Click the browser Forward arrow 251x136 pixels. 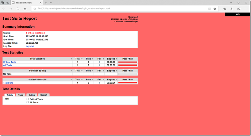(x=11, y=9)
